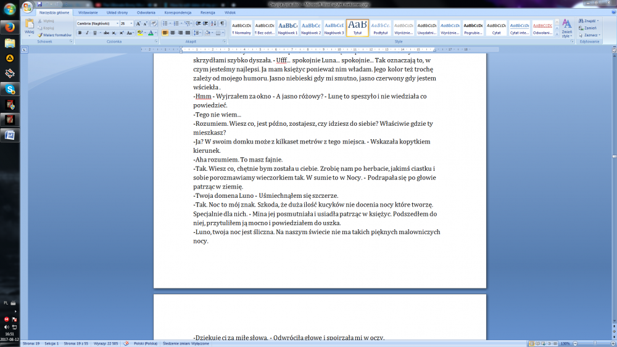
Task: Launch Firefox from the Windows taskbar
Action: point(10,28)
